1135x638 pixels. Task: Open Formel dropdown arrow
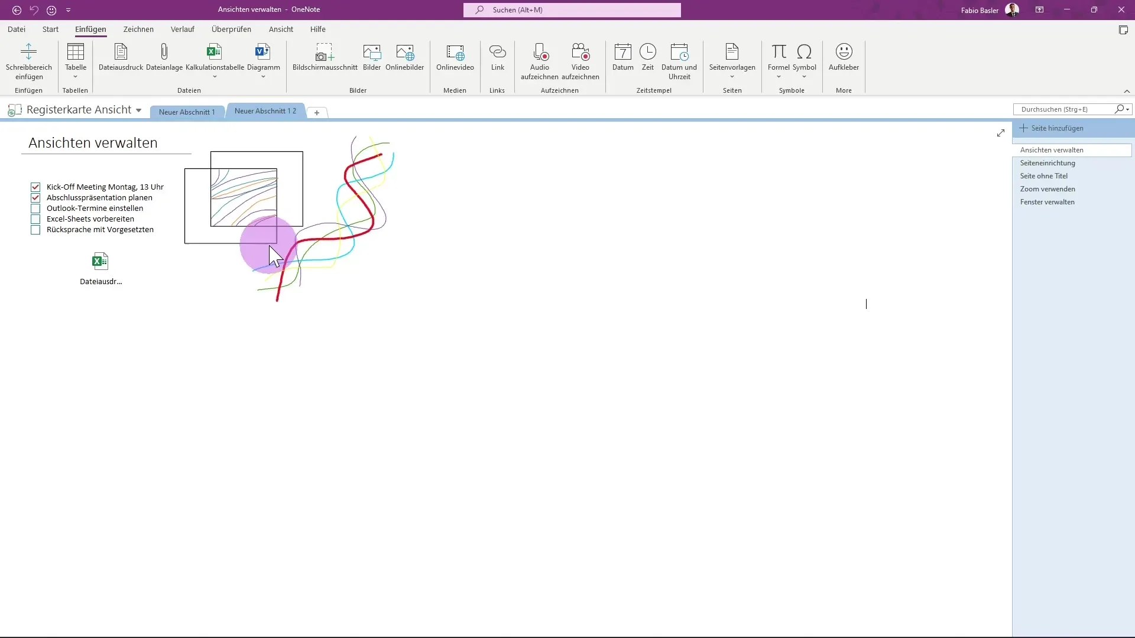(779, 77)
